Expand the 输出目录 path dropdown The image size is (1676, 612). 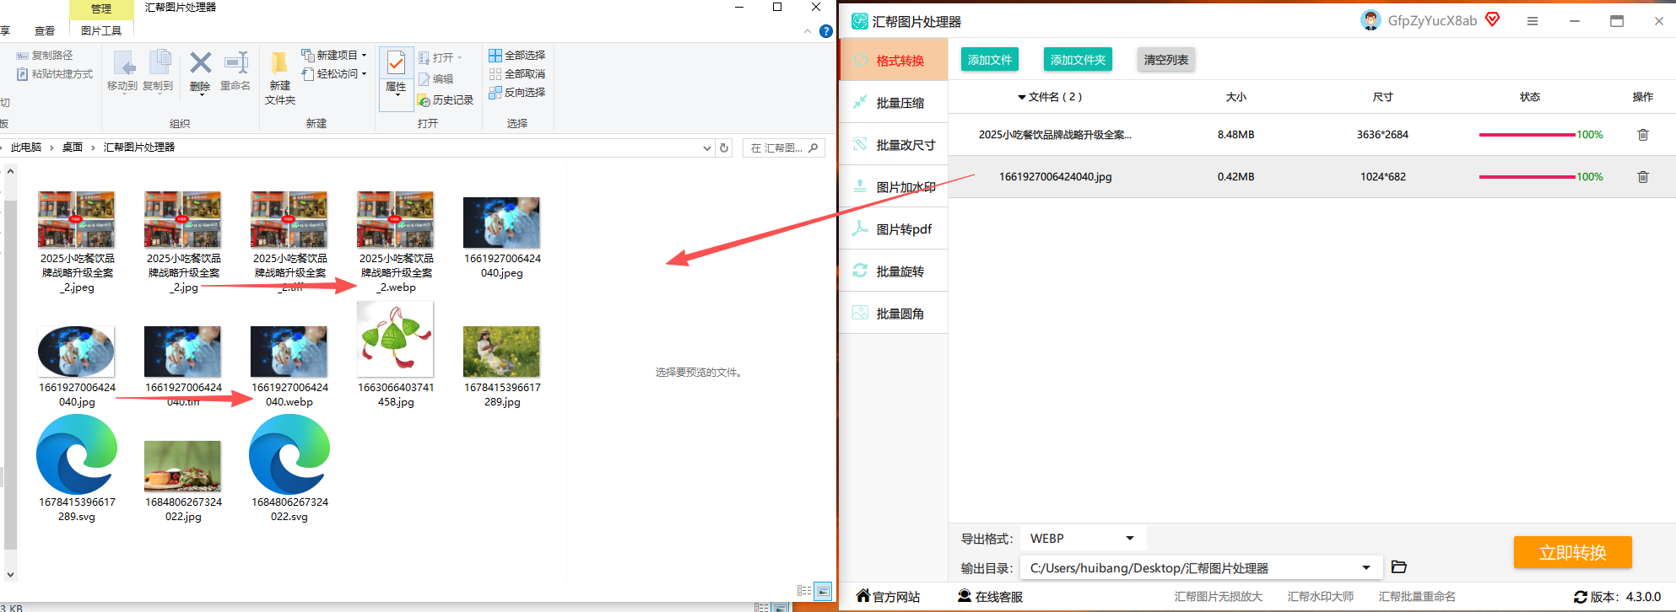tap(1365, 567)
